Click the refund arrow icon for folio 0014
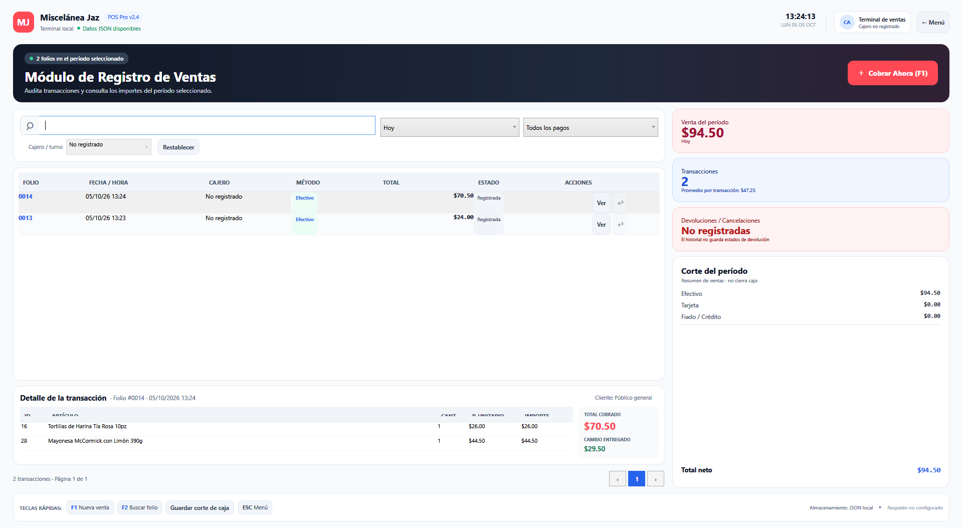 (620, 203)
